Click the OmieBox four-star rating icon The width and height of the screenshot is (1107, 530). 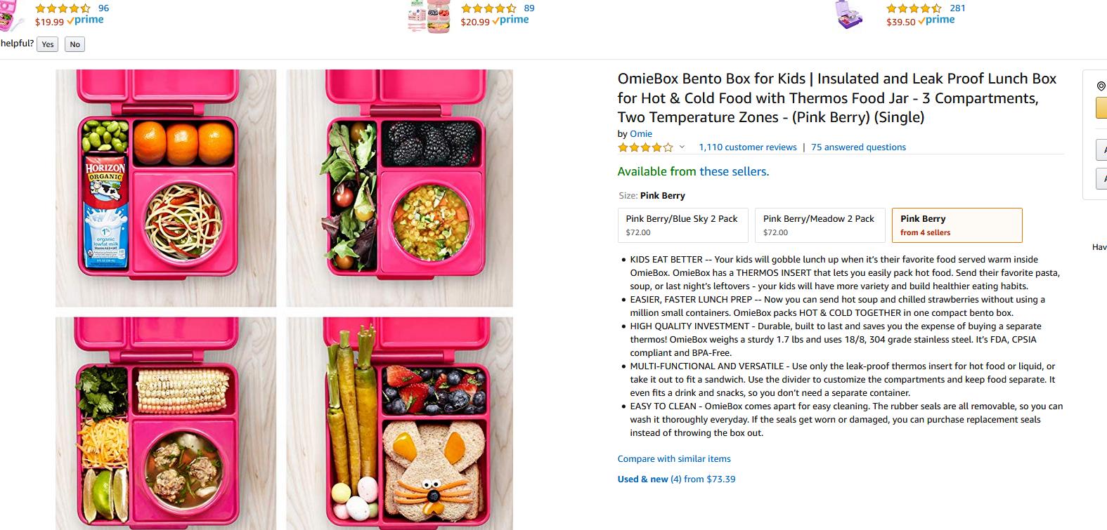point(645,147)
